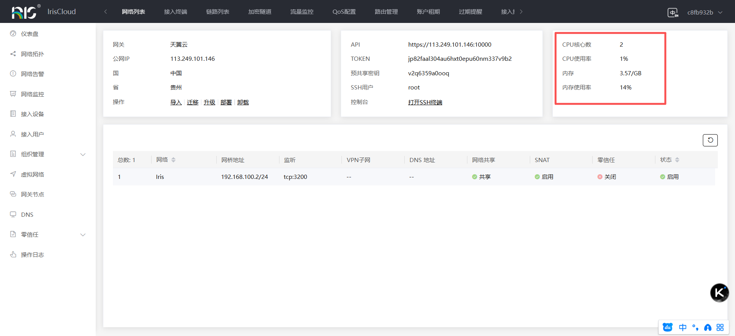The image size is (735, 336).
Task: Open the 网络告警 alert icon in sidebar
Action: click(x=13, y=74)
